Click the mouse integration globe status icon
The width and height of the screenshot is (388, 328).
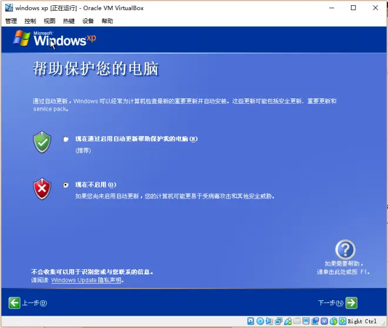(x=333, y=322)
